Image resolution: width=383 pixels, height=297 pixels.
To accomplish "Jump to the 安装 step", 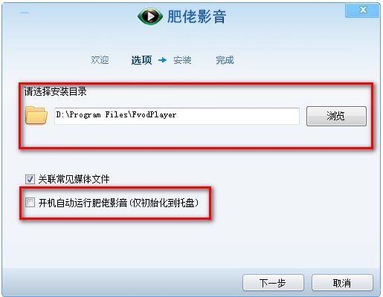I will [x=182, y=60].
